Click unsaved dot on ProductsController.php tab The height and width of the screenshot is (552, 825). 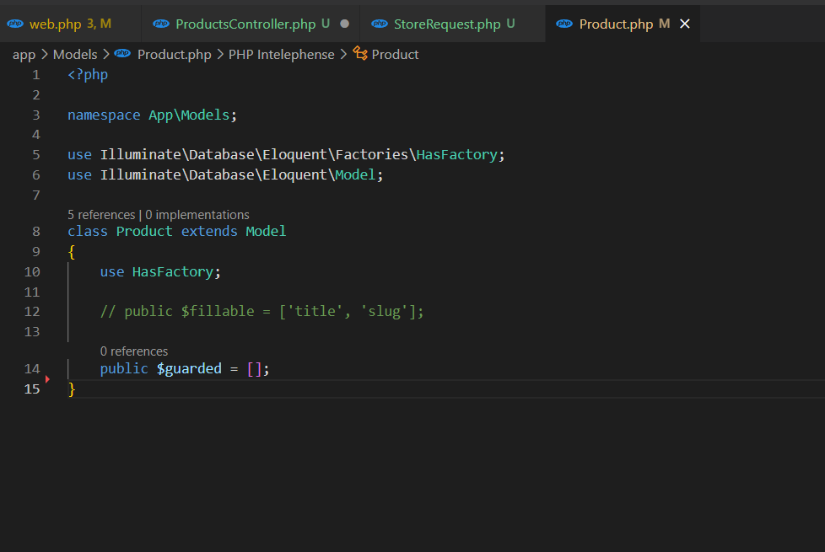[345, 24]
